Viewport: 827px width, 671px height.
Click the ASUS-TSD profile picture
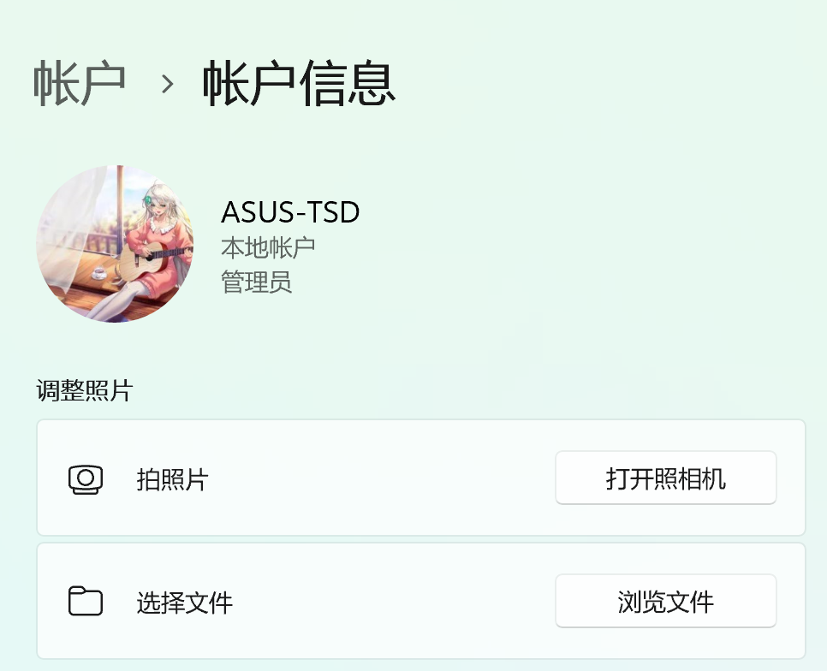(115, 244)
